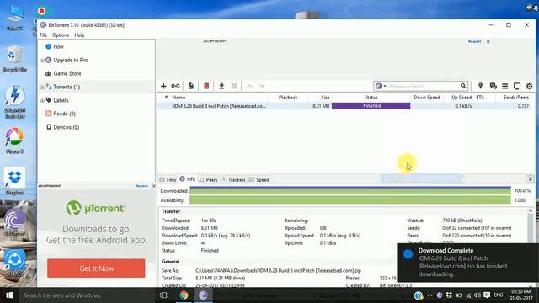This screenshot has height=303, width=539.
Task: Click the Get It Now button
Action: pos(96,268)
